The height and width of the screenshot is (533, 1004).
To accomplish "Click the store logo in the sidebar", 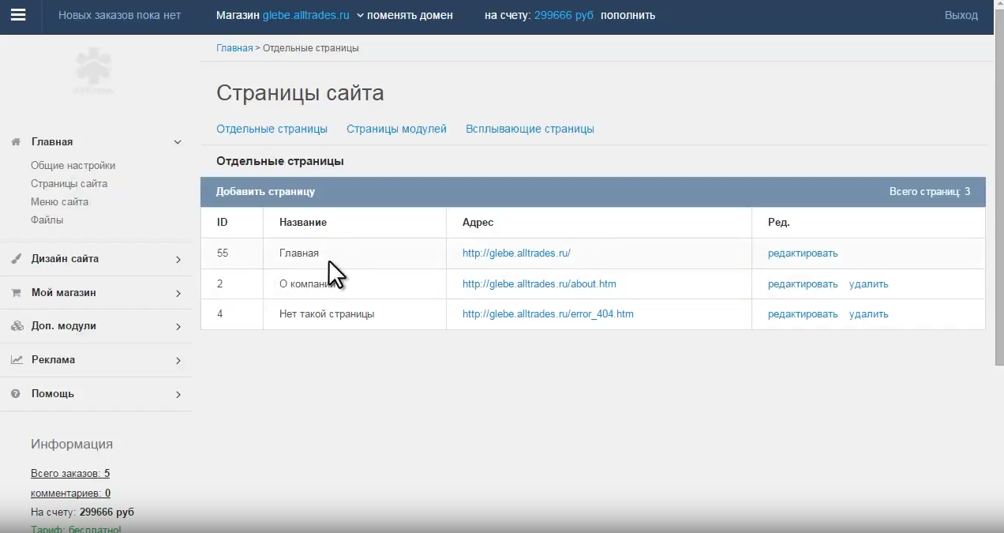I will pos(93,71).
